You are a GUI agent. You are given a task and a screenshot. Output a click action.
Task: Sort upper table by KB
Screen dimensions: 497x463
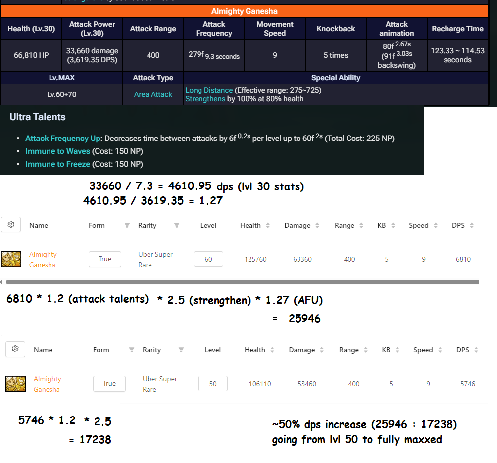(393, 225)
